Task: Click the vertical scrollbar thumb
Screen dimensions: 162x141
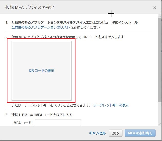Action: (159, 60)
